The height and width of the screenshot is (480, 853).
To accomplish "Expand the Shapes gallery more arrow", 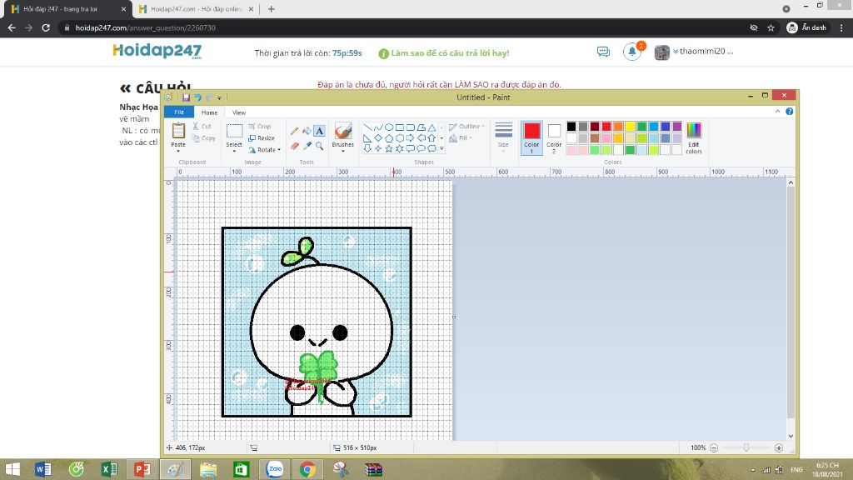I will coord(441,148).
